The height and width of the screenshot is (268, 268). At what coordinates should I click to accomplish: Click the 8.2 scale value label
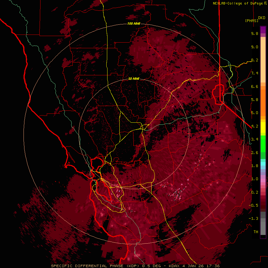(x=255, y=60)
